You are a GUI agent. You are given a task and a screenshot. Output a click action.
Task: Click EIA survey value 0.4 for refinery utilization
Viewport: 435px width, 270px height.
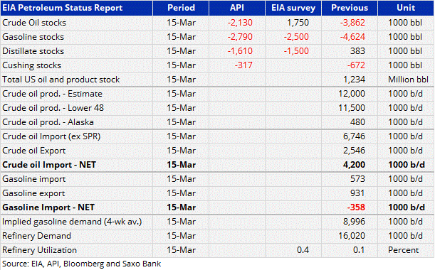click(303, 250)
